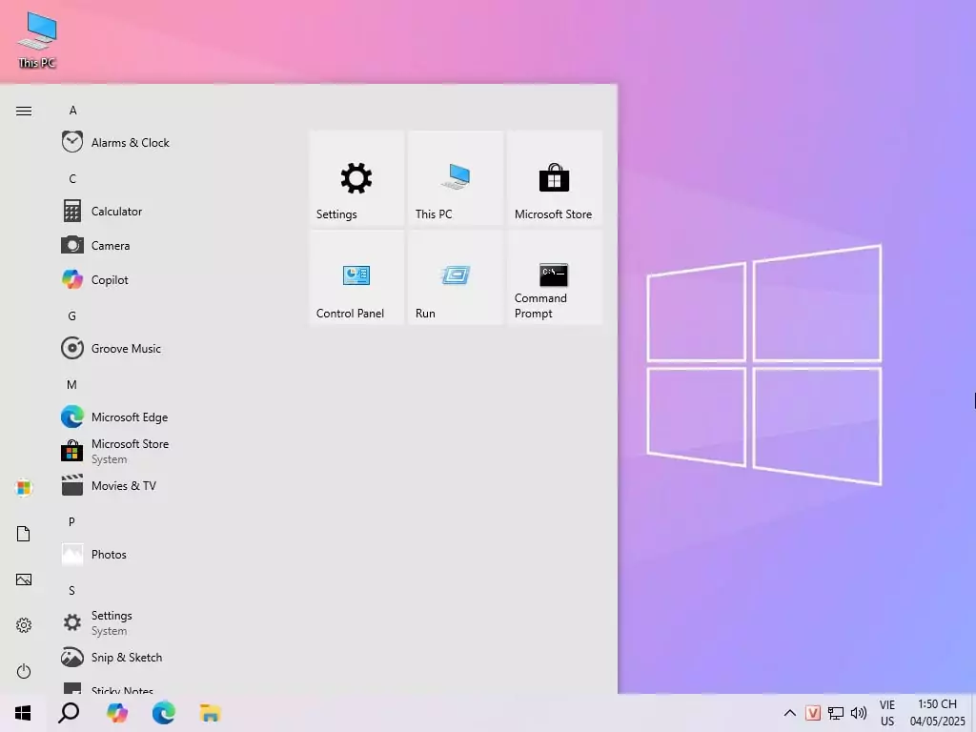Click letter P section header

[71, 521]
